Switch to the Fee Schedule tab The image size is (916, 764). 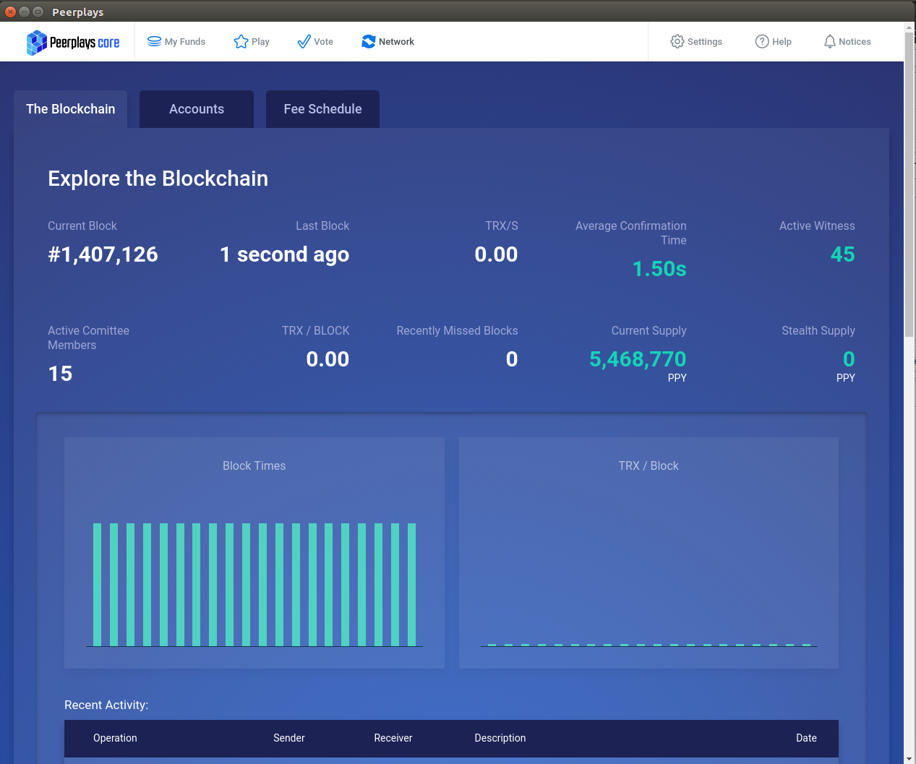(322, 109)
